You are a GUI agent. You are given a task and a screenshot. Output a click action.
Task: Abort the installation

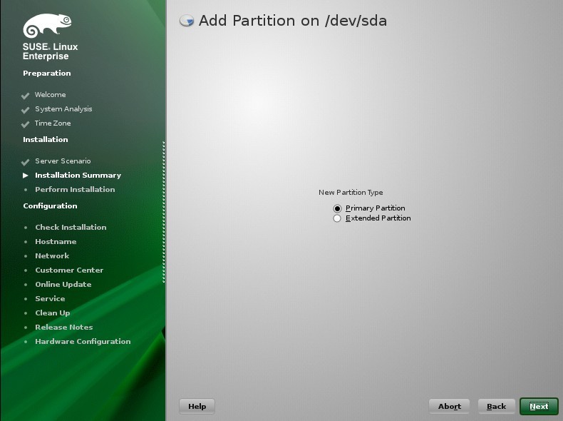(449, 406)
